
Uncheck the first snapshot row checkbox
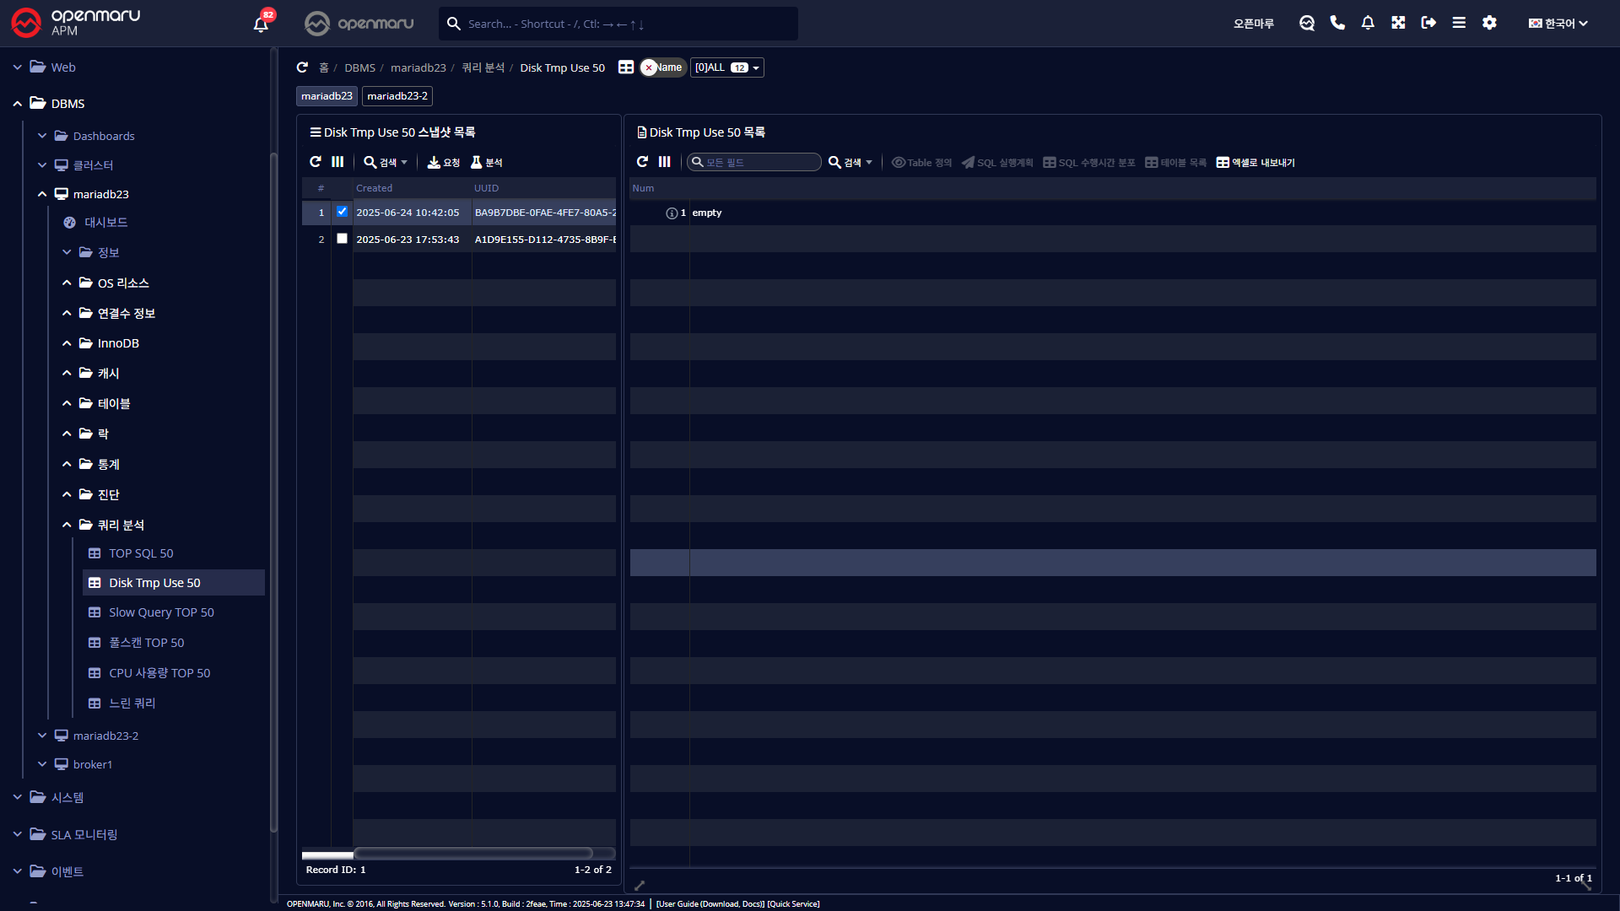pyautogui.click(x=342, y=212)
